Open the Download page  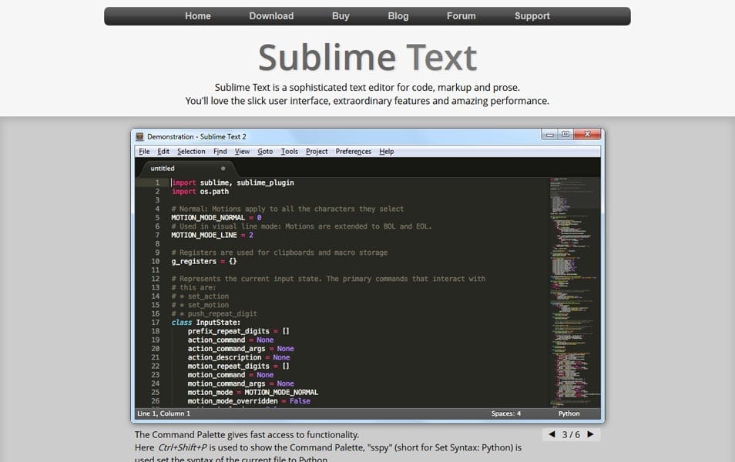pos(271,15)
